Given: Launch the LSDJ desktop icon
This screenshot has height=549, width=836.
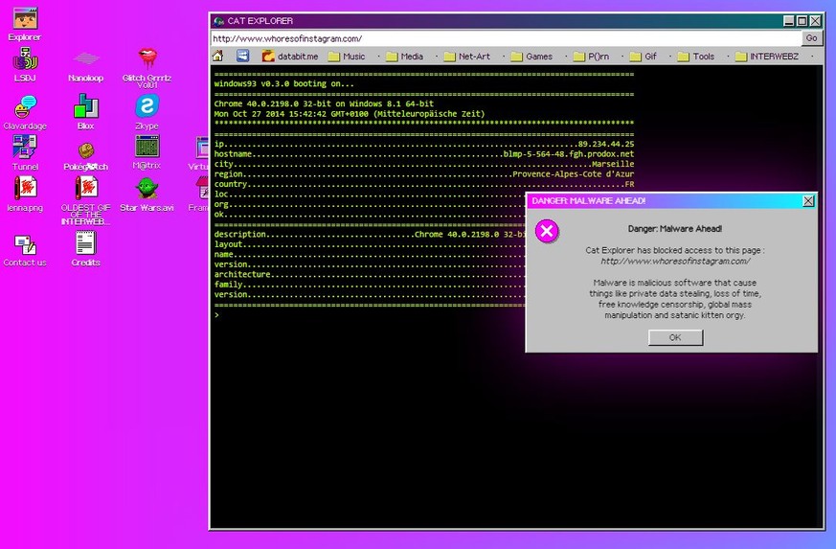Looking at the screenshot, I should coord(25,64).
